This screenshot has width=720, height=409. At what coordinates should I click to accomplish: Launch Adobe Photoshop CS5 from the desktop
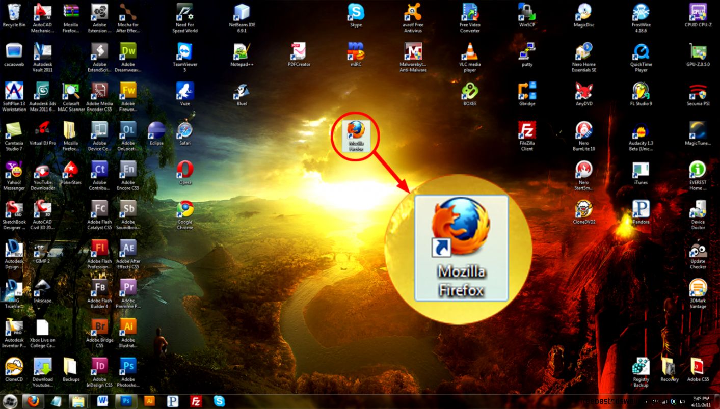128,366
